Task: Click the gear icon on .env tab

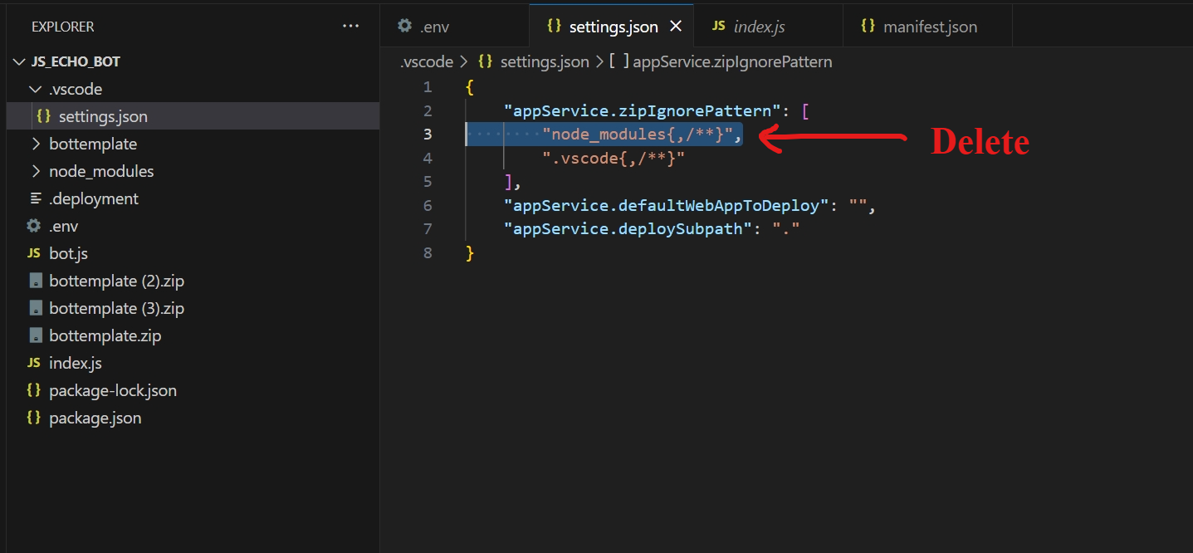Action: pyautogui.click(x=404, y=26)
